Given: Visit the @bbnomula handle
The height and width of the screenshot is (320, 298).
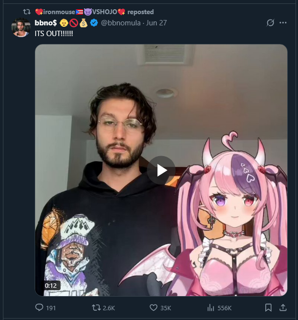Looking at the screenshot, I should pyautogui.click(x=121, y=23).
